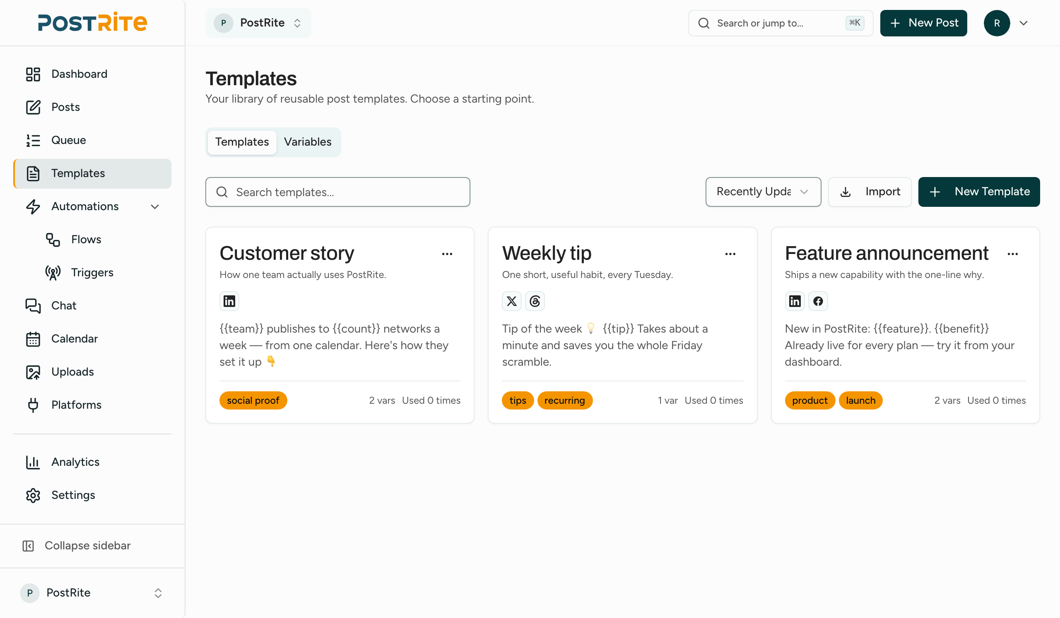Image resolution: width=1060 pixels, height=618 pixels.
Task: Open the PostRite workspace switcher in sidebar footer
Action: click(92, 593)
